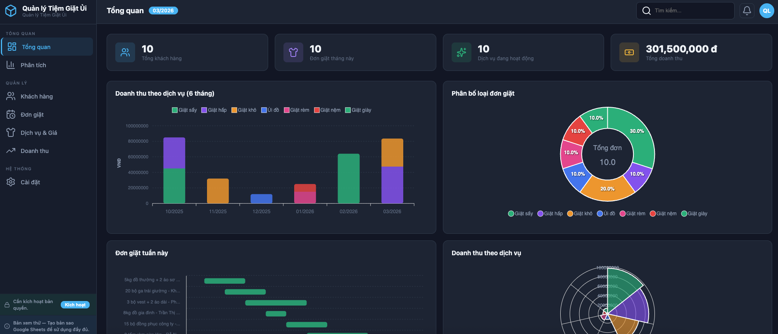Go to Khách hàng in sidebar
The width and height of the screenshot is (778, 334).
pos(36,96)
